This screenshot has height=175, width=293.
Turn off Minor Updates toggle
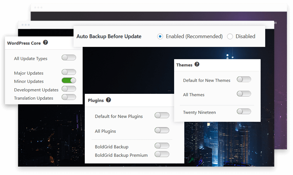pyautogui.click(x=69, y=80)
